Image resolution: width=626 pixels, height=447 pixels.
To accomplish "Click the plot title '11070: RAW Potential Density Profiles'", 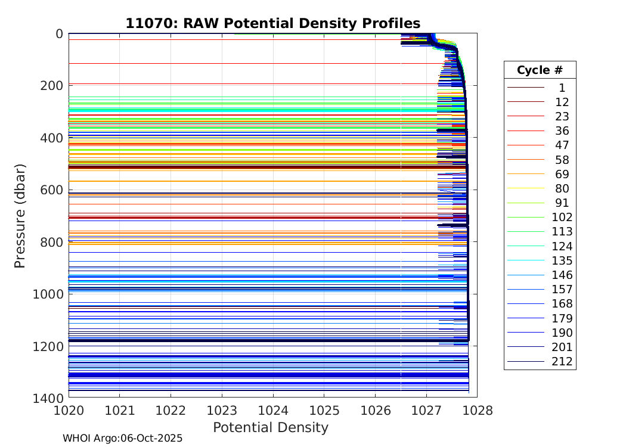I will click(x=272, y=23).
